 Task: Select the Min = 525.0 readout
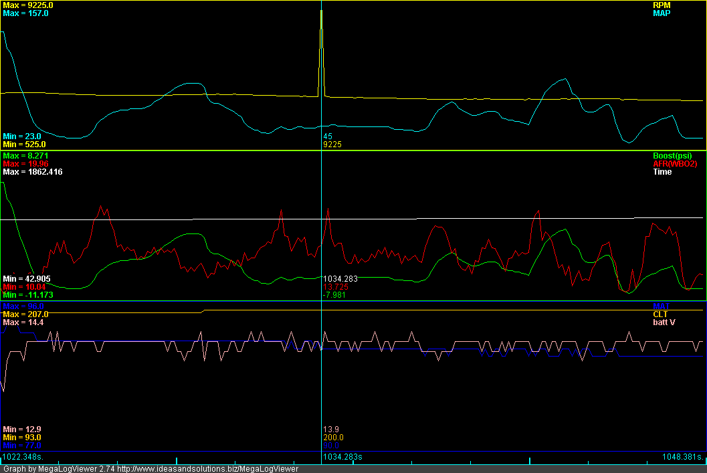click(24, 144)
